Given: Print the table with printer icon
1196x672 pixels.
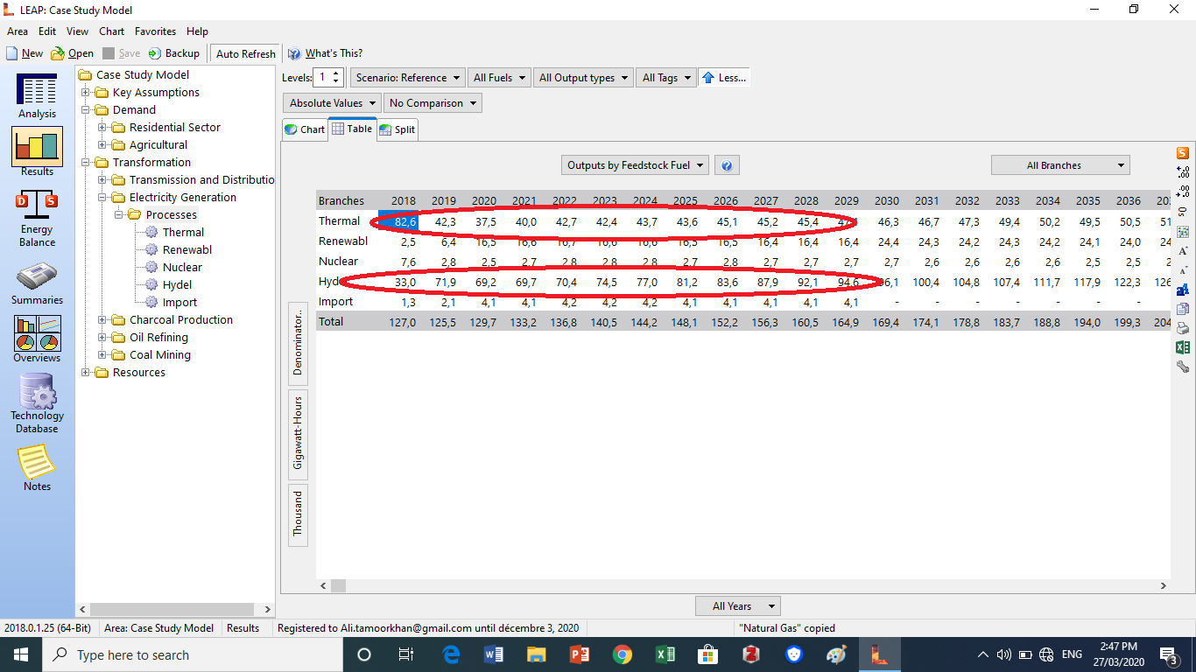Looking at the screenshot, I should pyautogui.click(x=1183, y=328).
